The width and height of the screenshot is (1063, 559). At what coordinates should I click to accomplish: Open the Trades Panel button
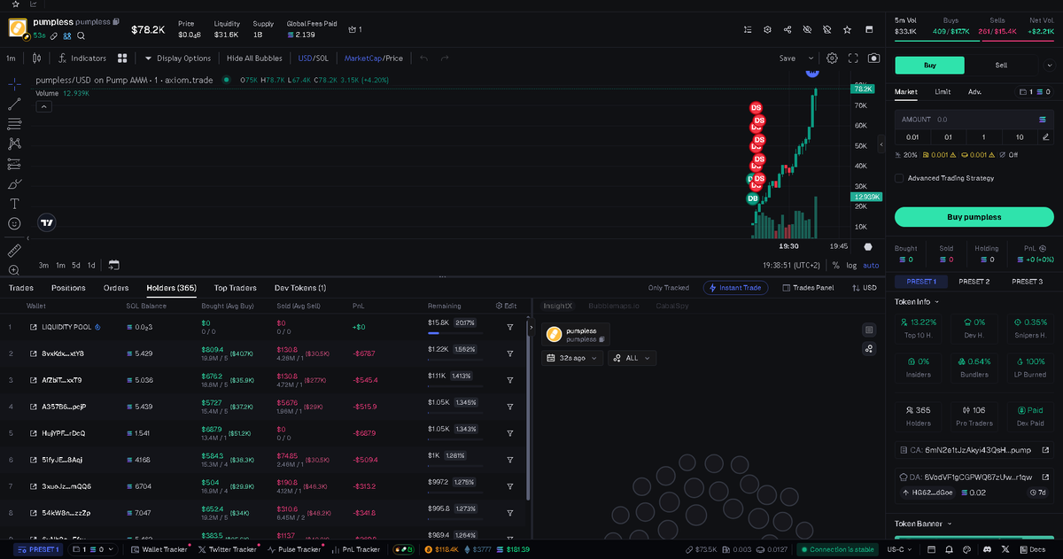pyautogui.click(x=807, y=288)
